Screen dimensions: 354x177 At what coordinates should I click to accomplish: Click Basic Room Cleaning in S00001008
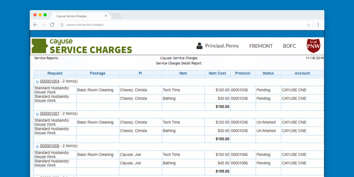tap(95, 154)
